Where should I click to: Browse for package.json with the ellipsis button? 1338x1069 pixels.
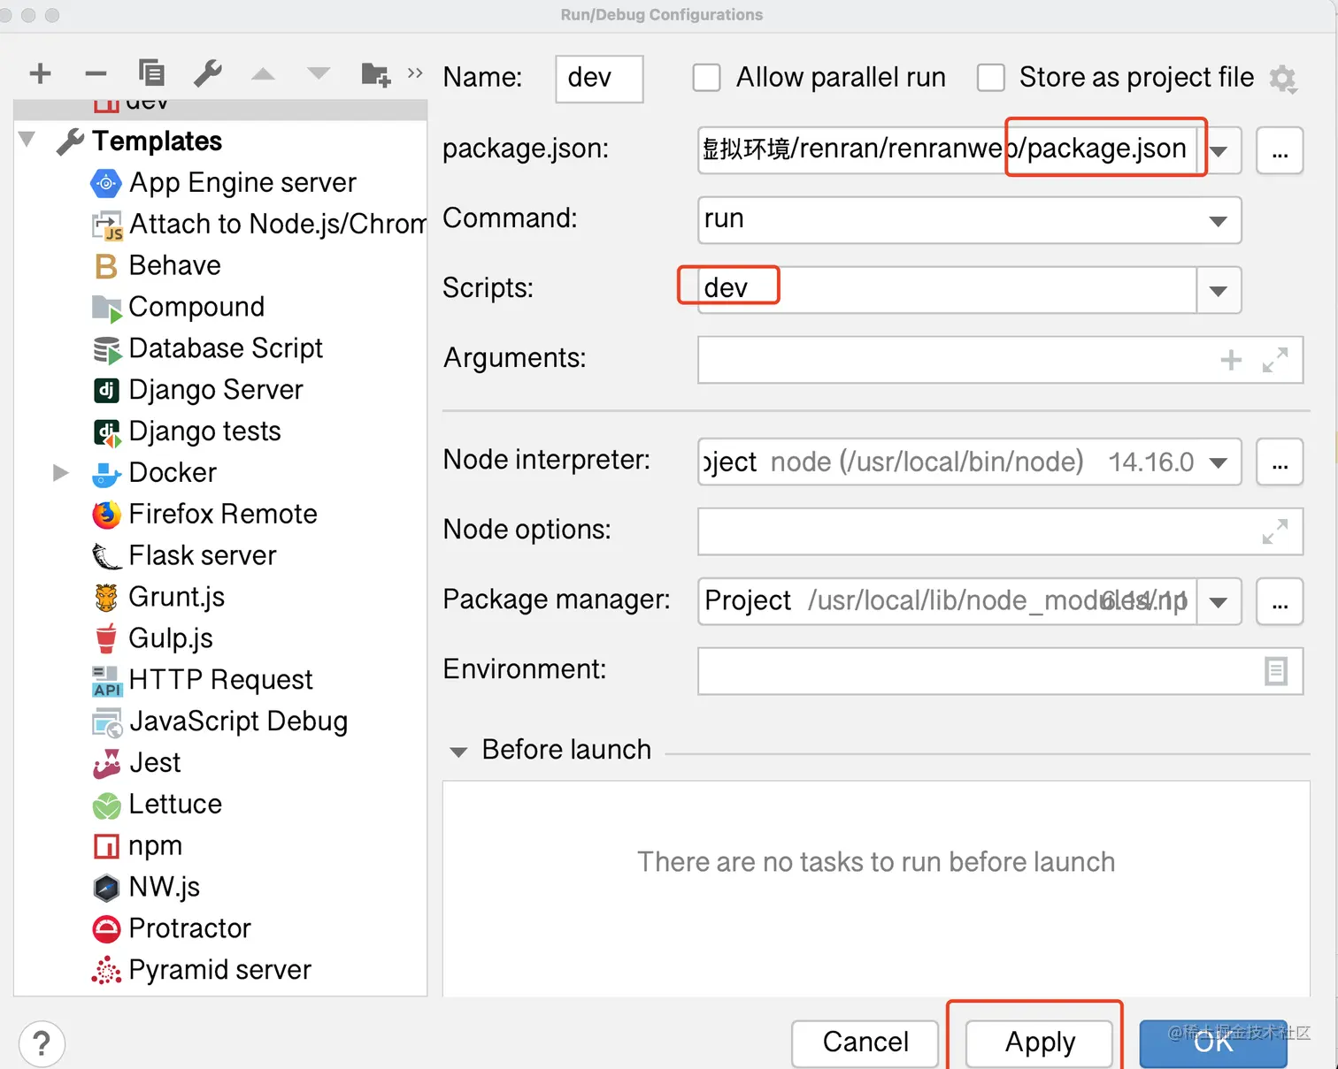tap(1280, 151)
